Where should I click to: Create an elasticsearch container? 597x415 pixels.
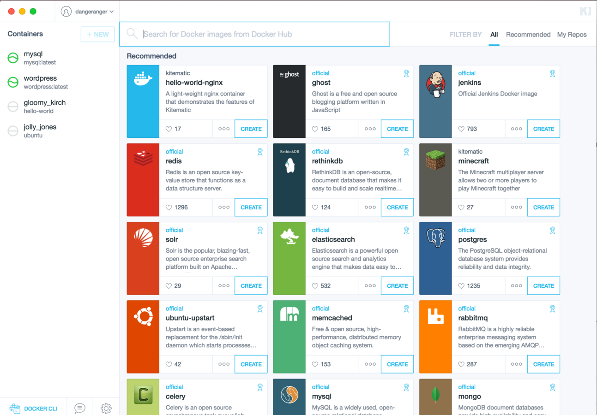click(397, 286)
